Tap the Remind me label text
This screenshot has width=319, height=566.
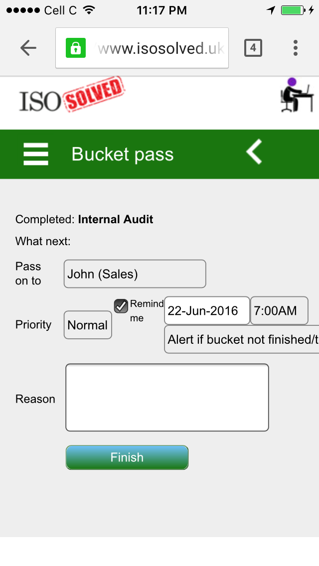point(147,311)
